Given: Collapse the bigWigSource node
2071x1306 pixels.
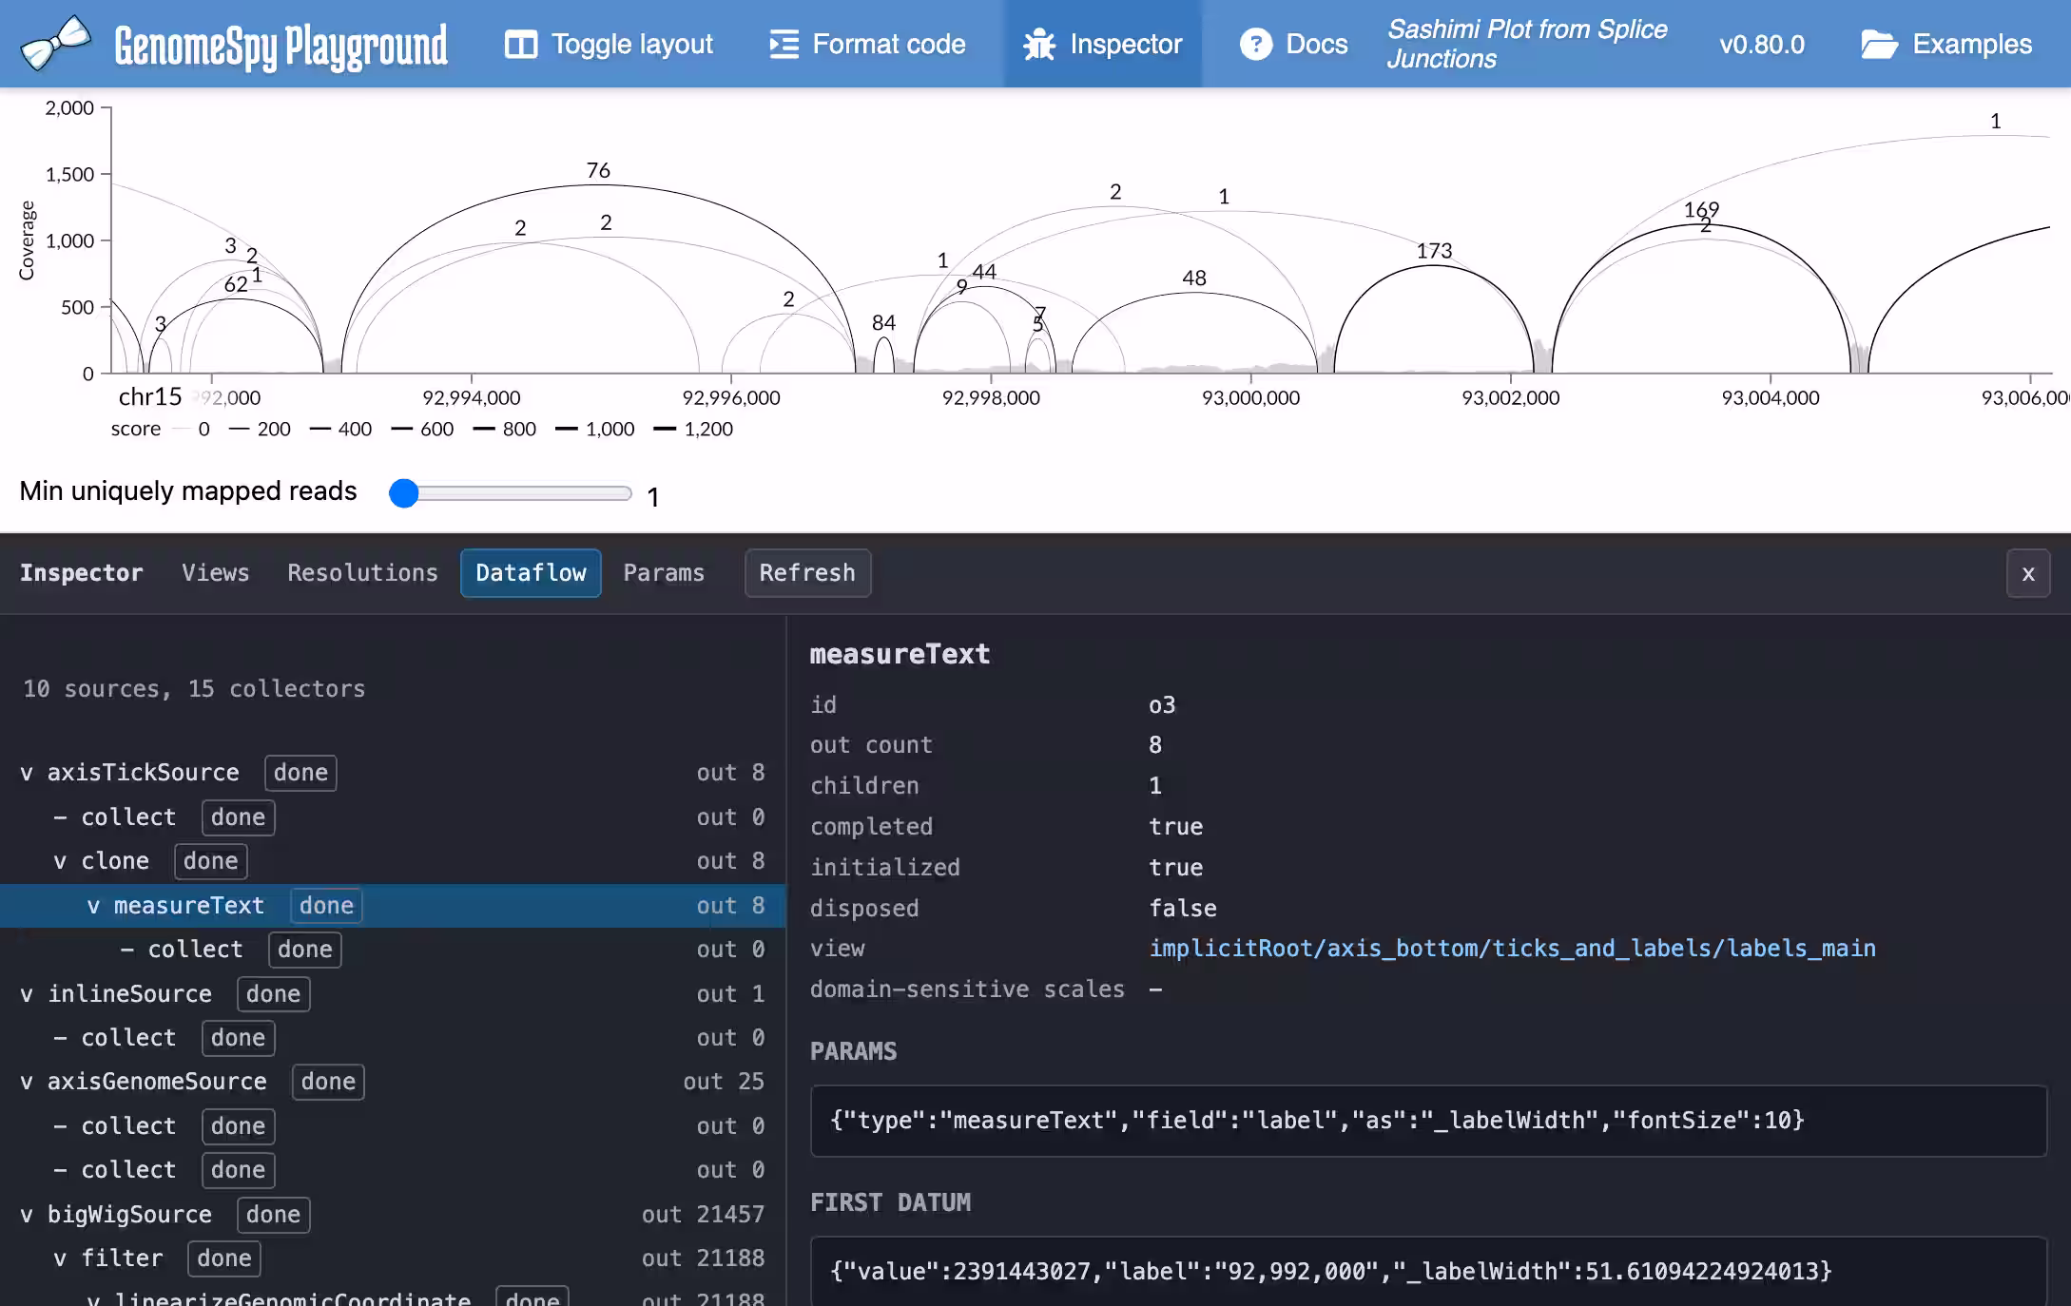Looking at the screenshot, I should pos(27,1216).
